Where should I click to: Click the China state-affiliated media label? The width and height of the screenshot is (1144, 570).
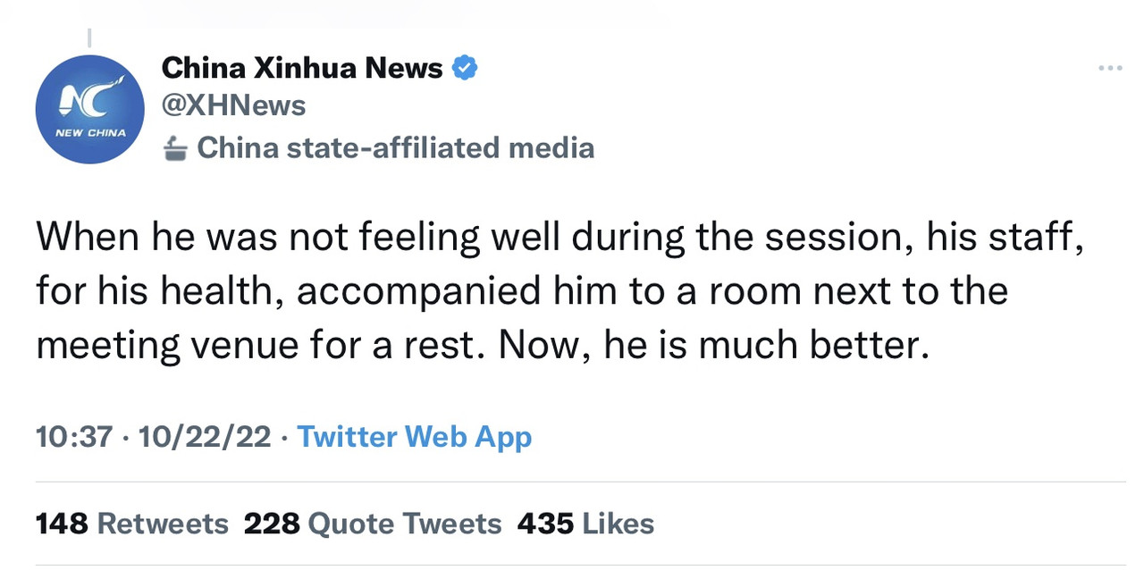click(395, 147)
